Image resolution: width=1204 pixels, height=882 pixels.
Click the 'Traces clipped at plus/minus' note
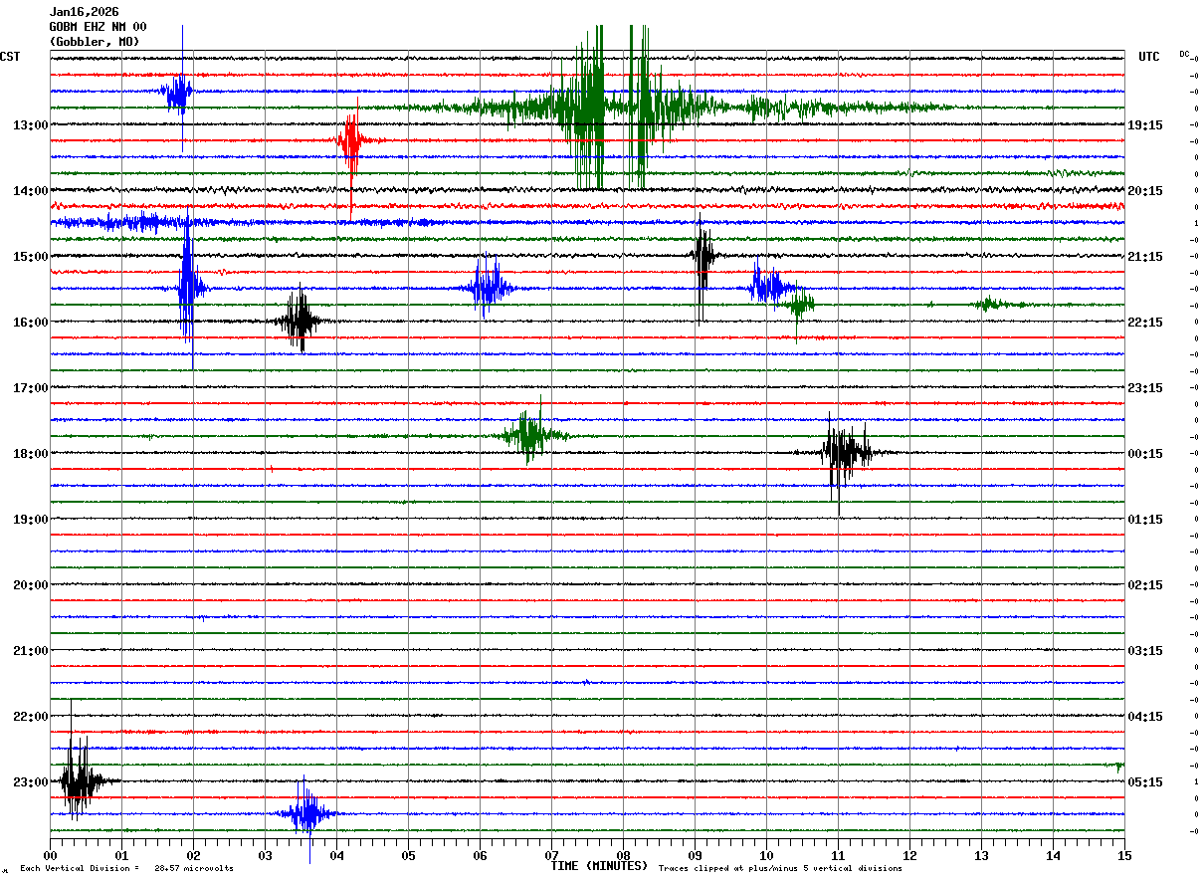(x=780, y=869)
